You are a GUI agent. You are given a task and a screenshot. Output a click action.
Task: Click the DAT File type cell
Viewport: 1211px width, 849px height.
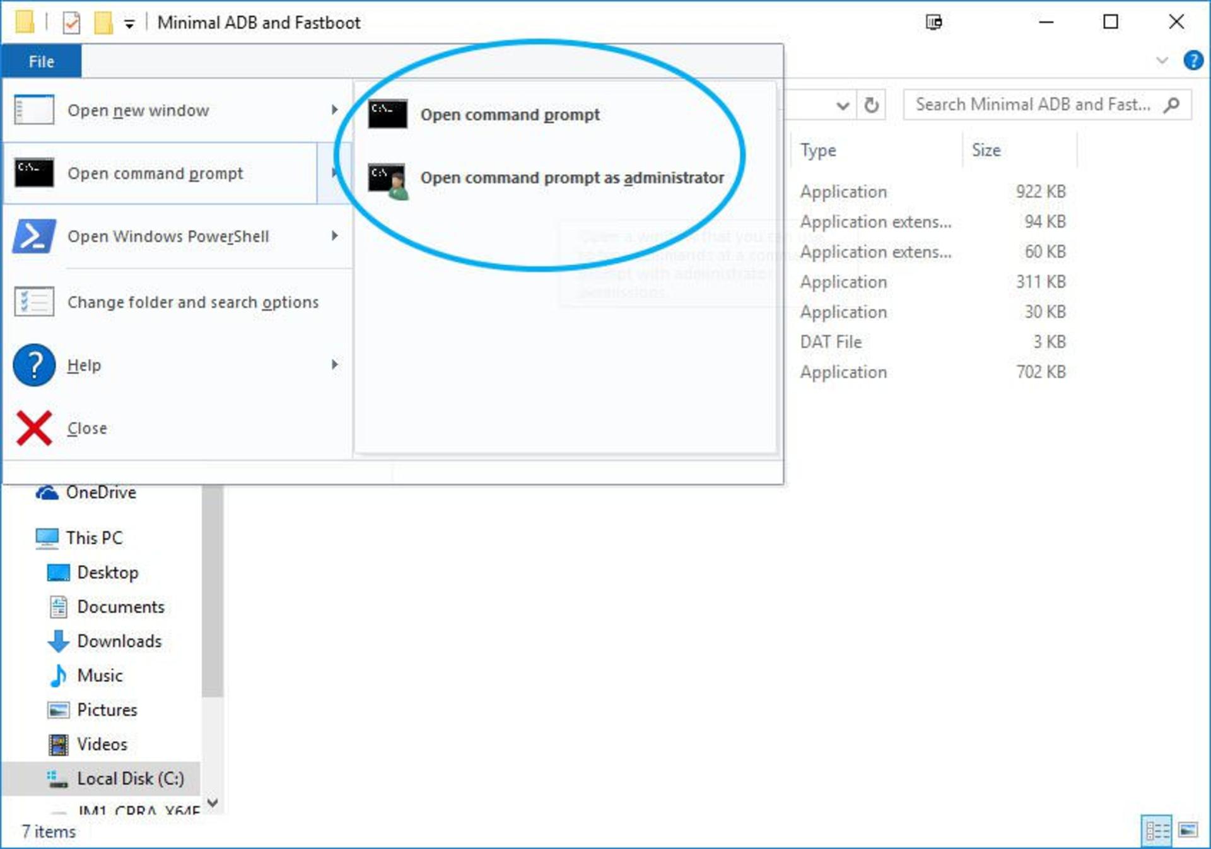(831, 342)
